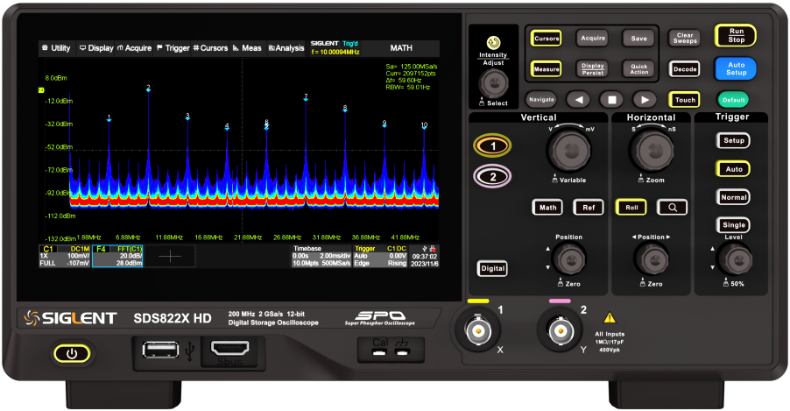Tap the plus box to add a trace
The width and height of the screenshot is (790, 411).
[x=170, y=256]
